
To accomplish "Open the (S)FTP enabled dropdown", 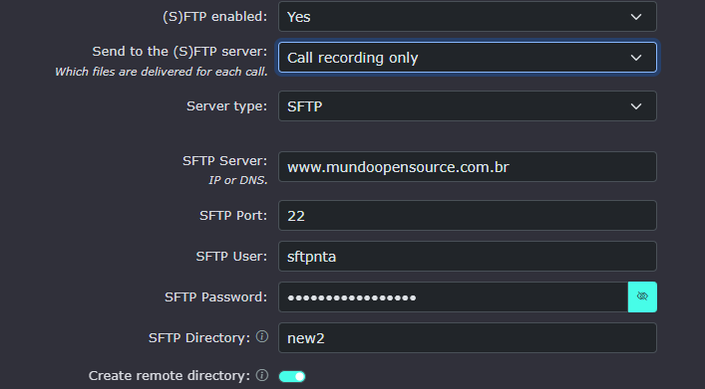I will tap(468, 17).
